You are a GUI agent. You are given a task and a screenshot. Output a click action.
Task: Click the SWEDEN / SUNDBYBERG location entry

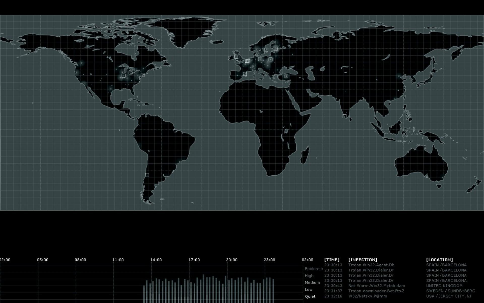pos(450,291)
